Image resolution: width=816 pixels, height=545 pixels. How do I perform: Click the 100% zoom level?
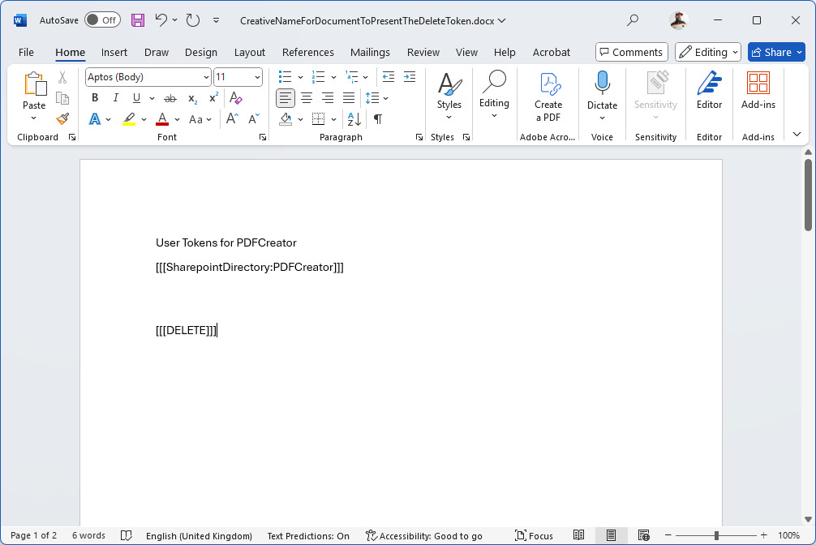coord(788,535)
